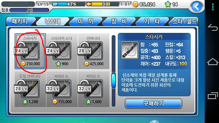Tap the Android recent apps button
219x123 pixels.
213,96
